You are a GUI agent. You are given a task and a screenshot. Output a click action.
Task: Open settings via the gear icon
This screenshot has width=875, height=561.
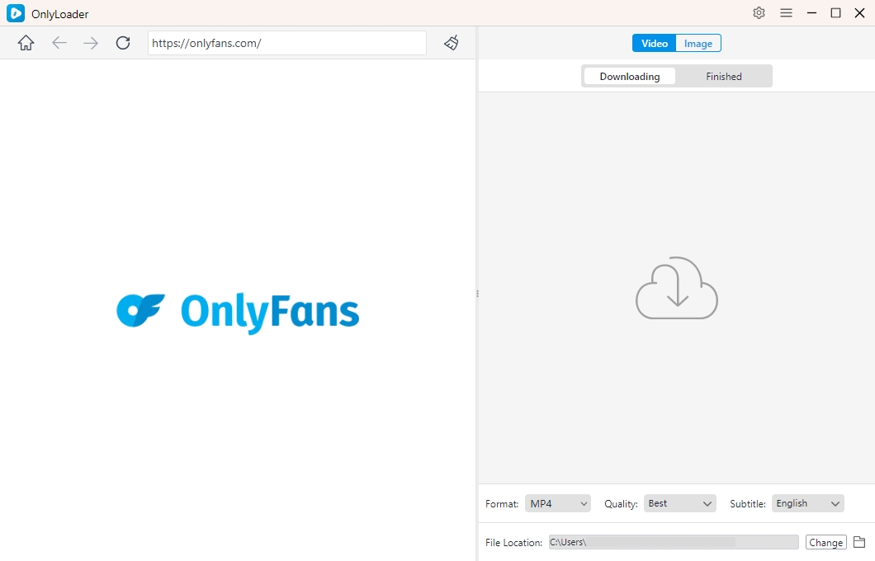click(759, 13)
